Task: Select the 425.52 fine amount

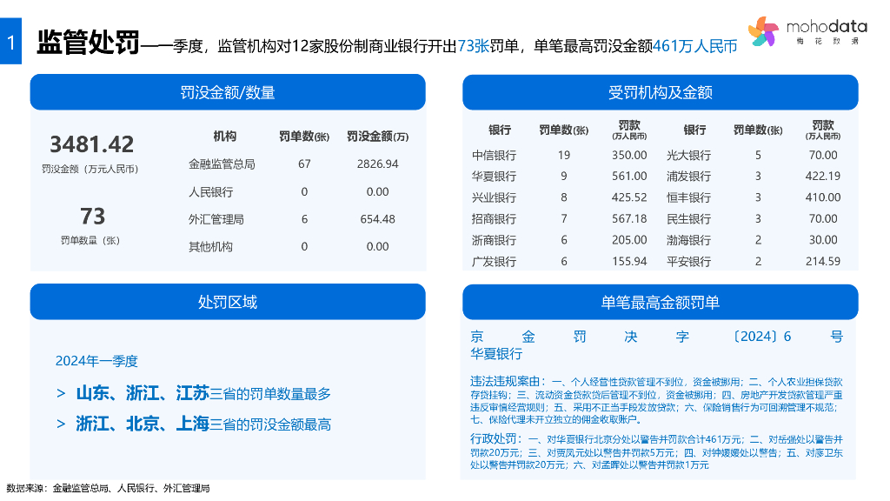Action: (x=629, y=197)
